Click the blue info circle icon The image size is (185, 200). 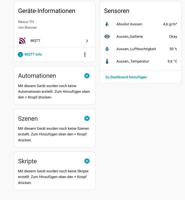point(20,55)
